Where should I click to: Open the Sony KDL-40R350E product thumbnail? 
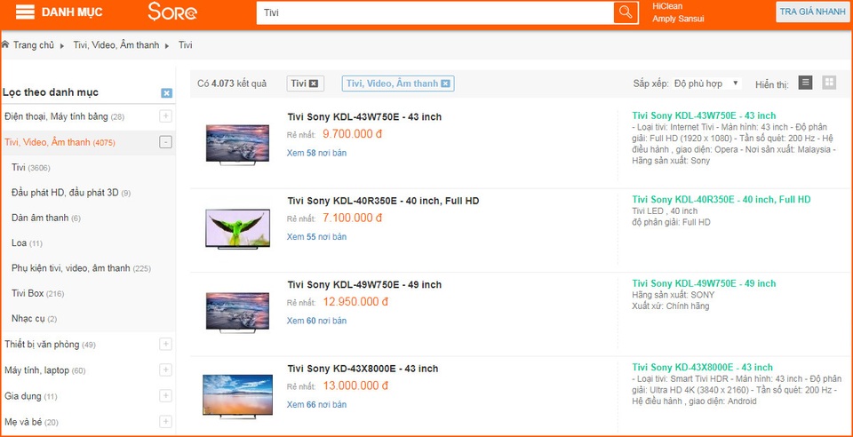pos(237,228)
